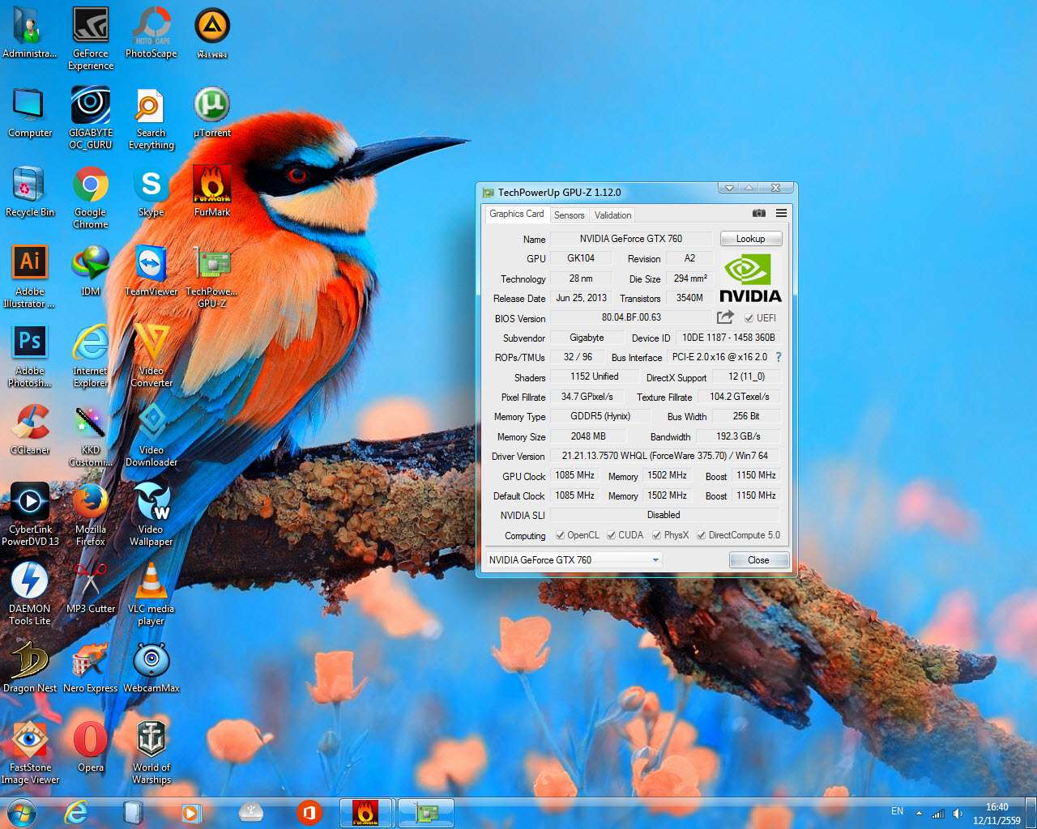Click the BIOS export share icon

point(725,317)
